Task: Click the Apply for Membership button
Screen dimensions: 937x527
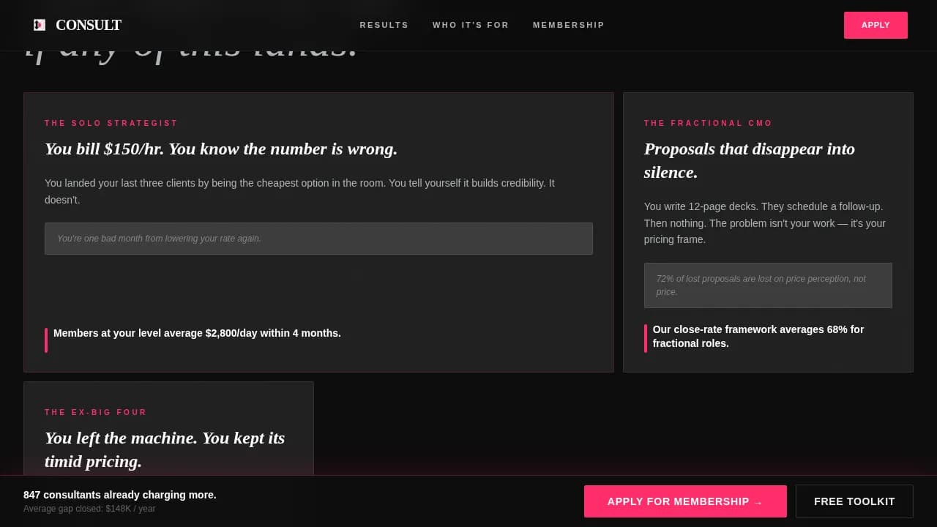Action: pyautogui.click(x=685, y=501)
